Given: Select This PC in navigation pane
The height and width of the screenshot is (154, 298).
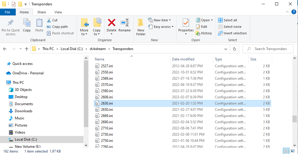Looking at the screenshot, I should click(15, 83).
